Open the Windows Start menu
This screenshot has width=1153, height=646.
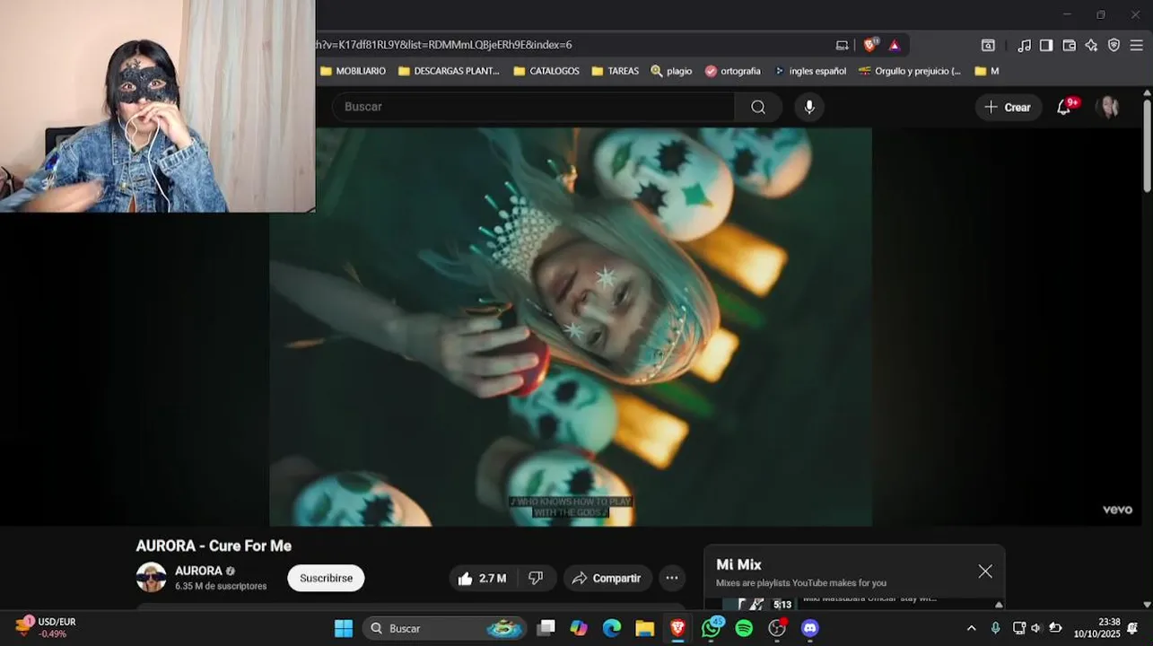click(344, 628)
